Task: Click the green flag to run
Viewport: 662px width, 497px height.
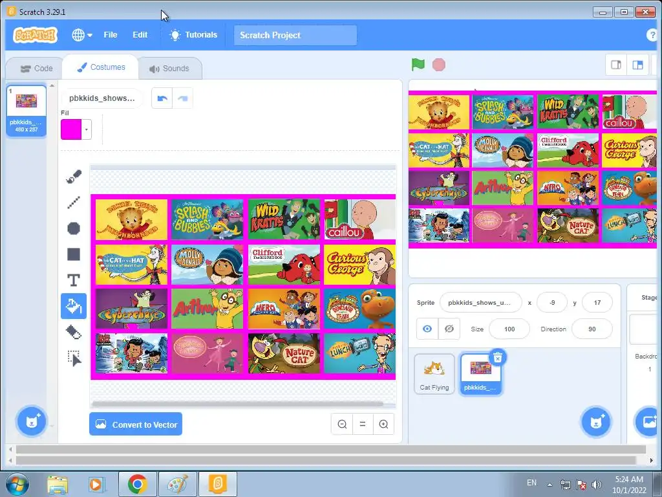Action: (x=418, y=65)
